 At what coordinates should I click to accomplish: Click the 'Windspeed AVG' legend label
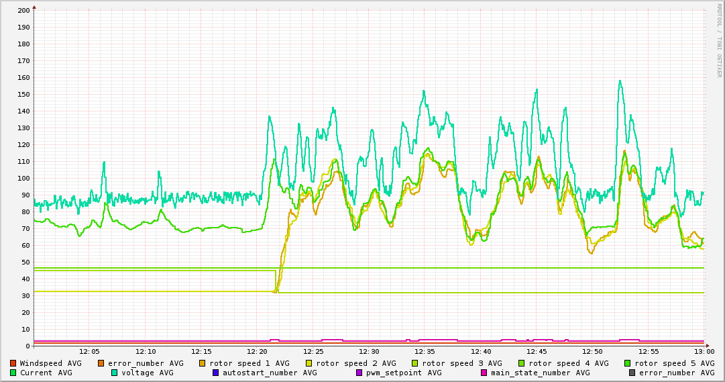(50, 363)
